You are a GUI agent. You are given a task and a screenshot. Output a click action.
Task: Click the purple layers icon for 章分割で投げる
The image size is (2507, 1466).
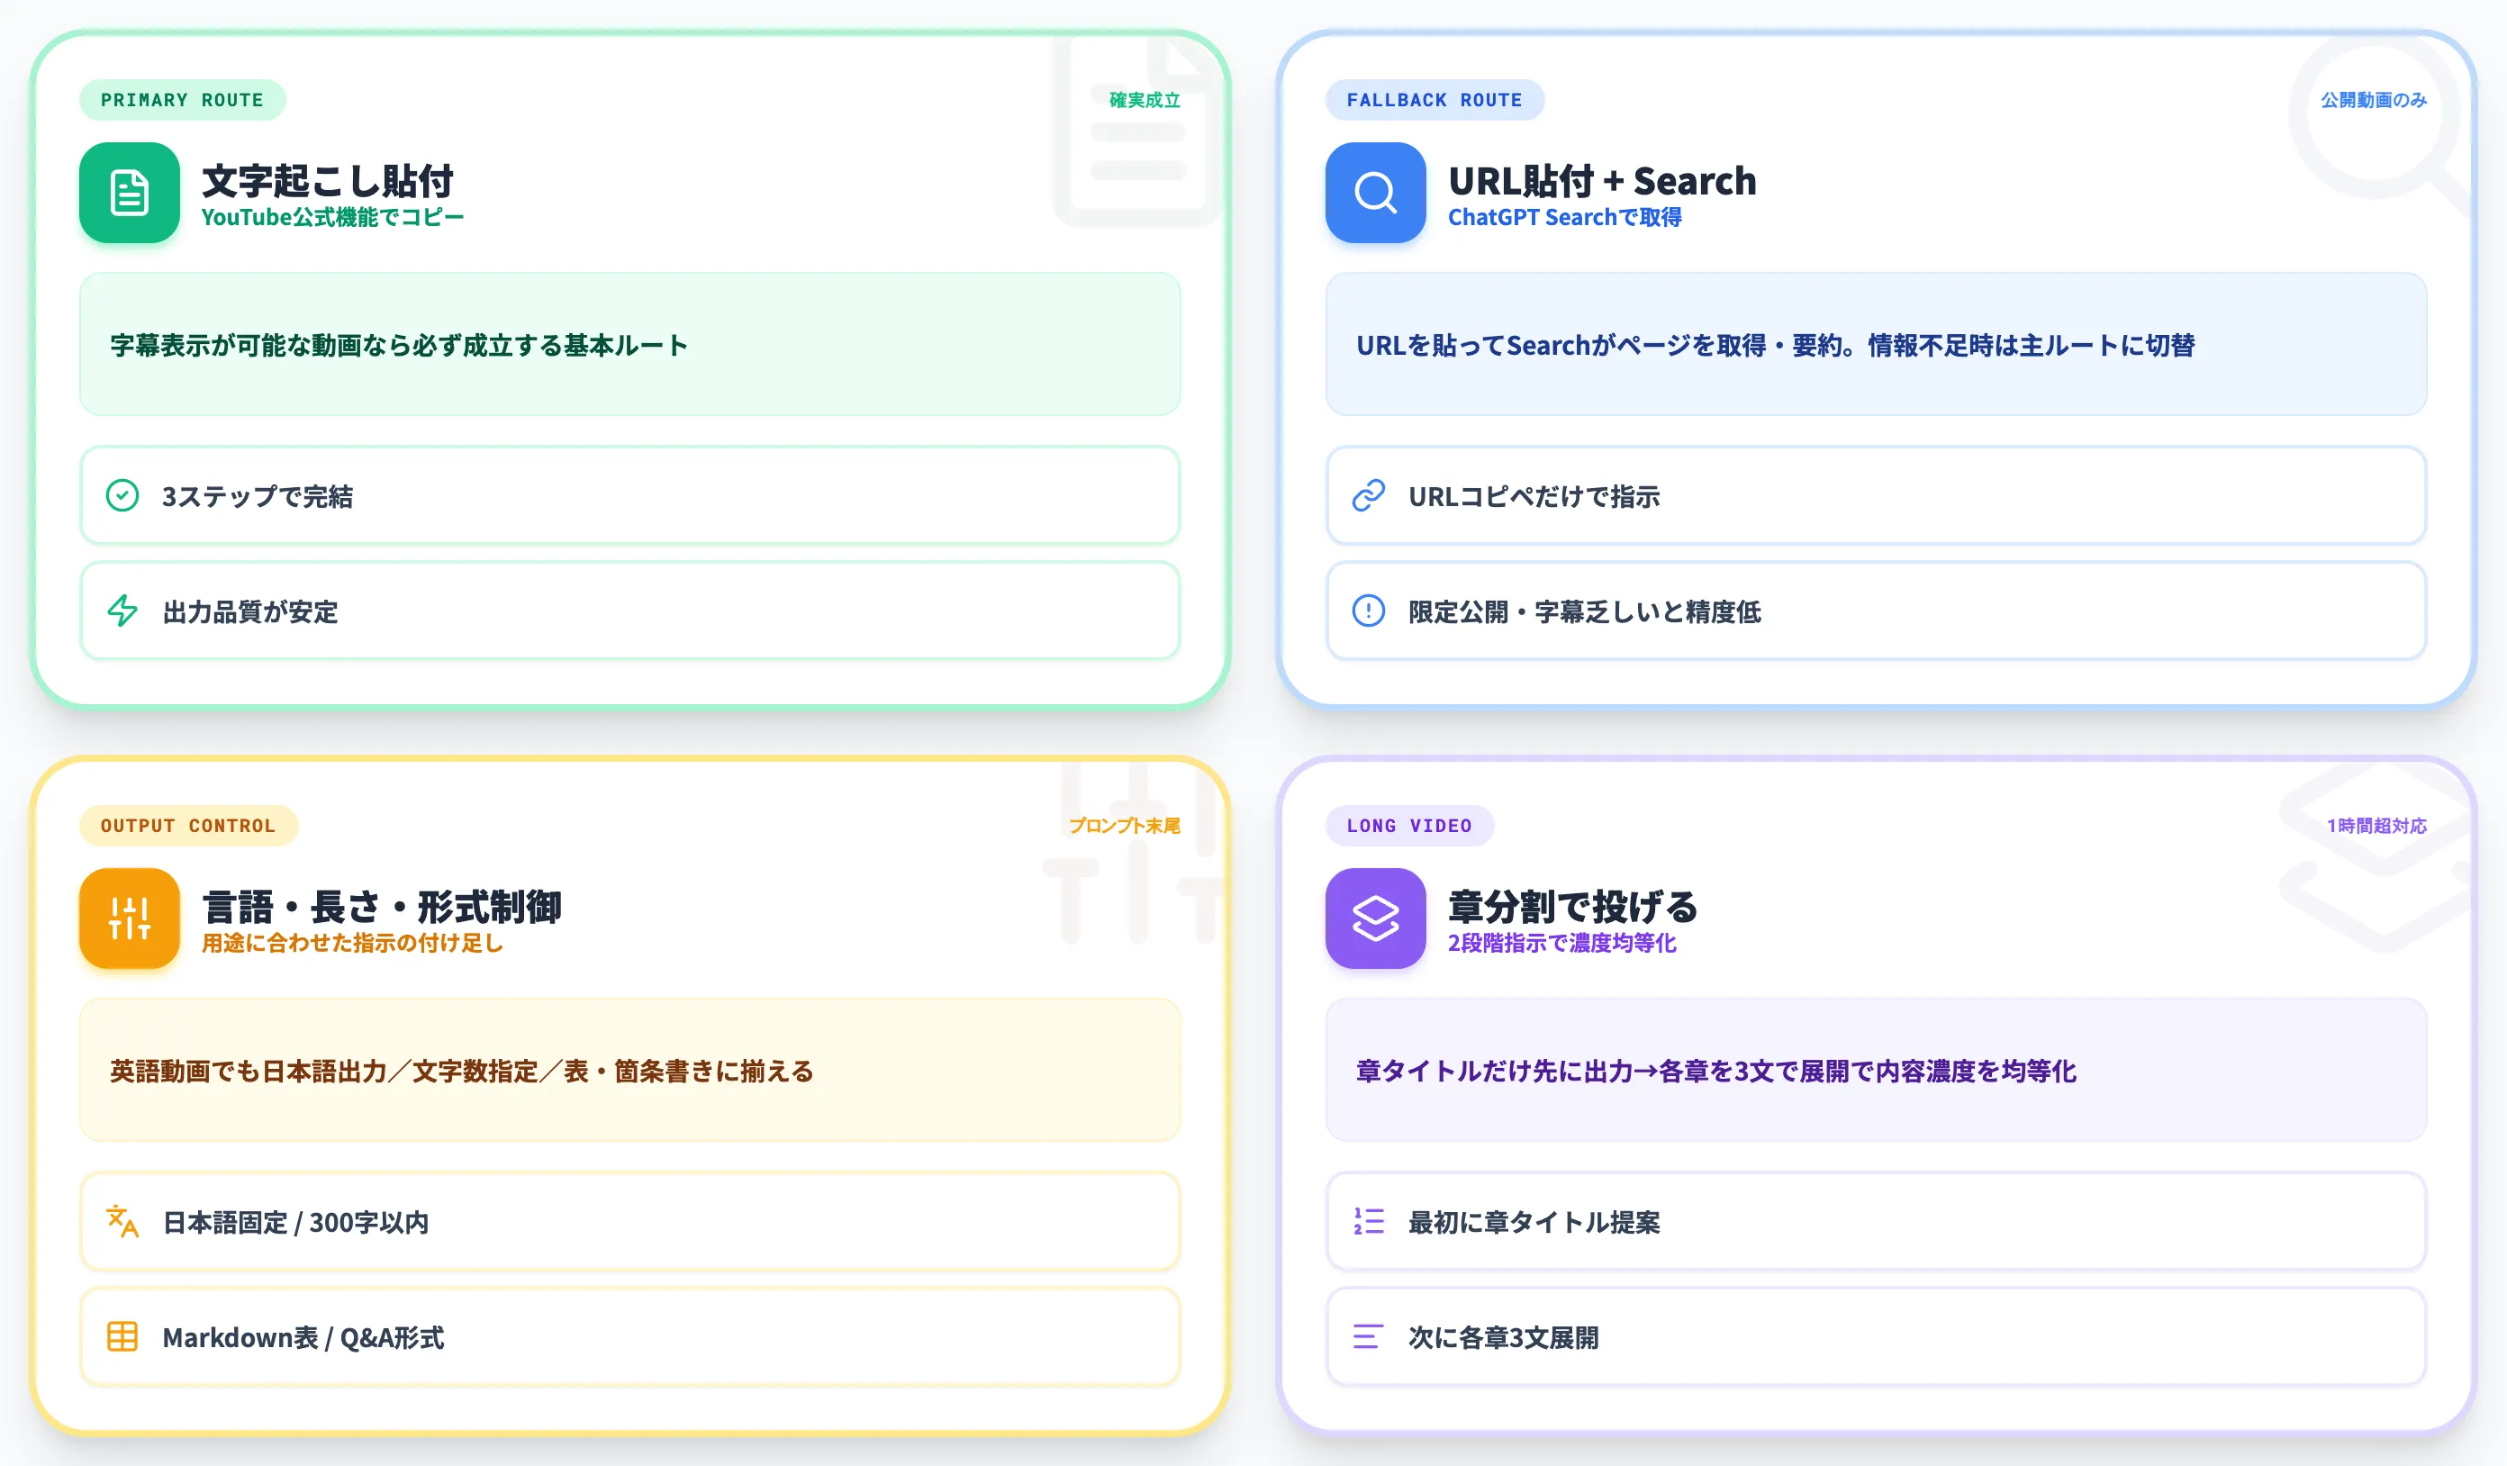point(1376,918)
